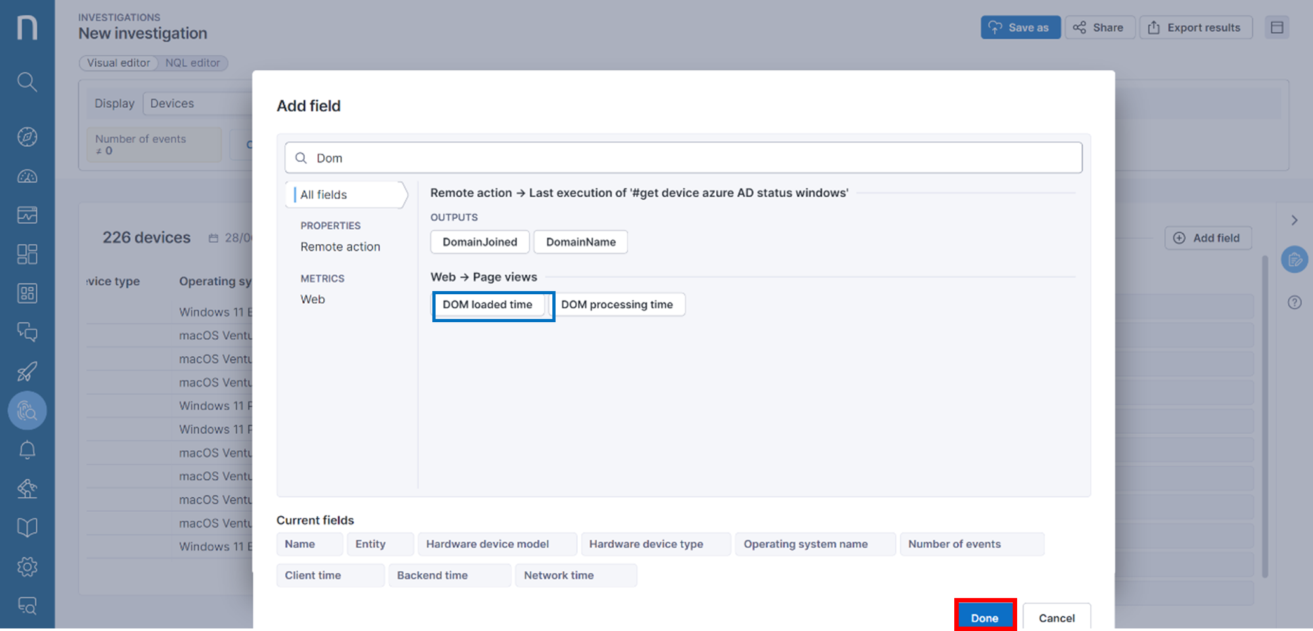The image size is (1313, 631).
Task: Click the Done button
Action: pos(985,617)
